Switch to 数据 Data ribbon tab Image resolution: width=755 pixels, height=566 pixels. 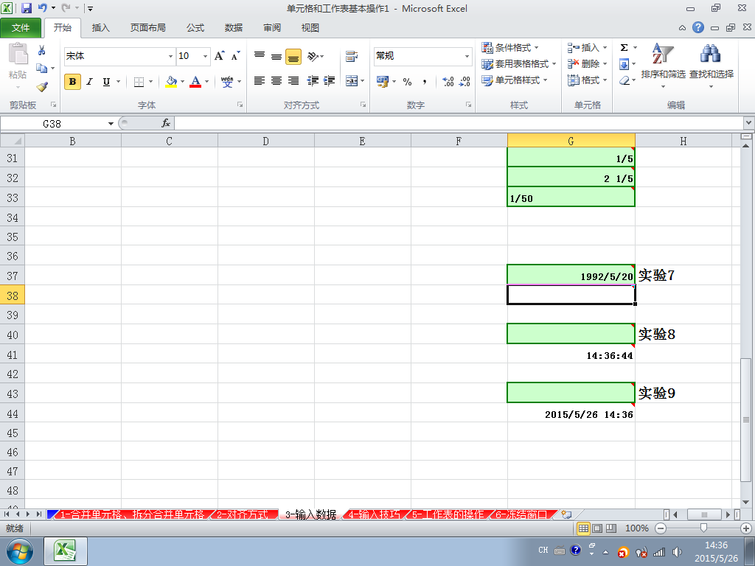tap(234, 28)
